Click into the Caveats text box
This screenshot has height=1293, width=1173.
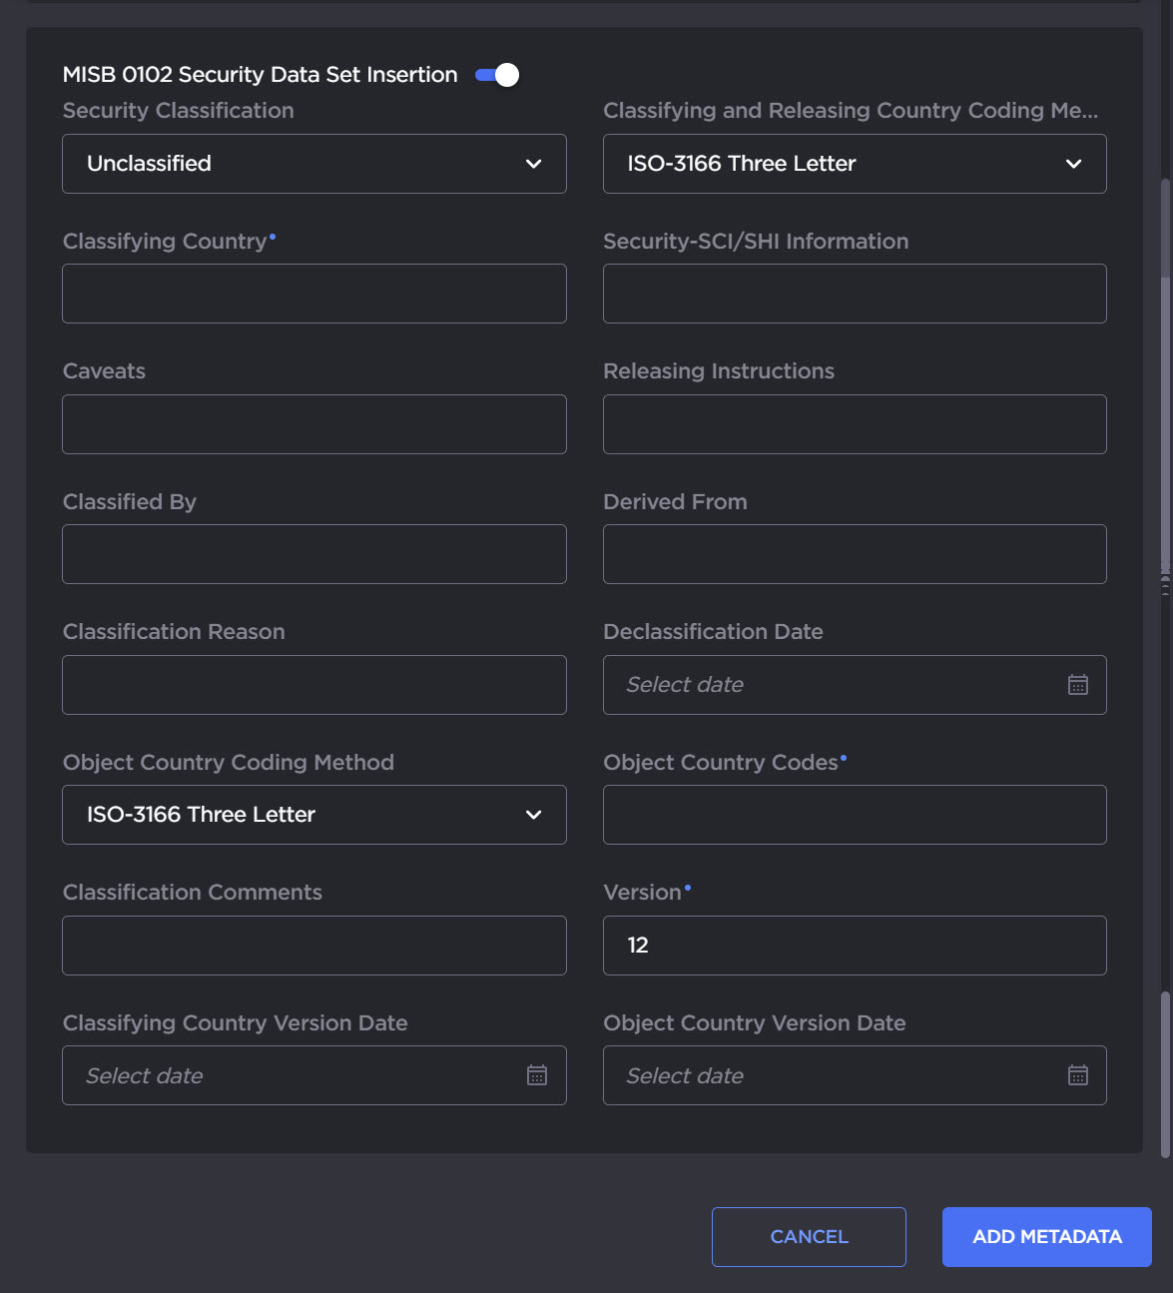pyautogui.click(x=313, y=424)
